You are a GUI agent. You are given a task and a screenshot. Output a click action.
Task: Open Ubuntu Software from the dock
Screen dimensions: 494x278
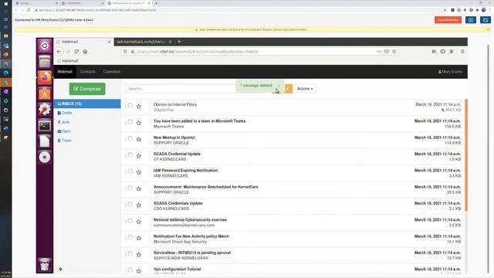[45, 93]
